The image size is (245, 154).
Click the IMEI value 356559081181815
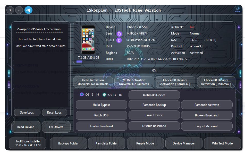(138, 46)
